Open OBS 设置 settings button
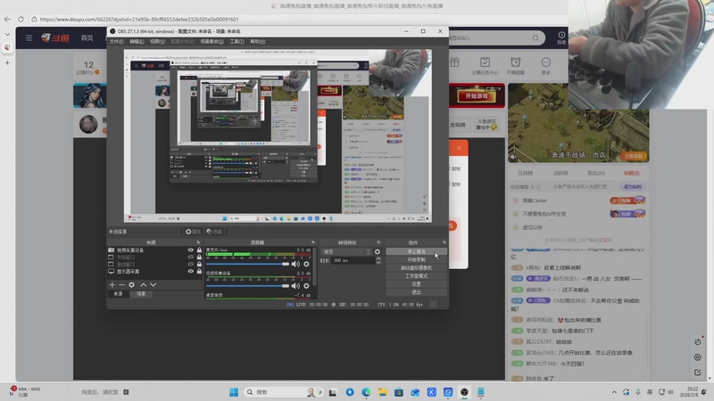The height and width of the screenshot is (401, 714). click(416, 284)
